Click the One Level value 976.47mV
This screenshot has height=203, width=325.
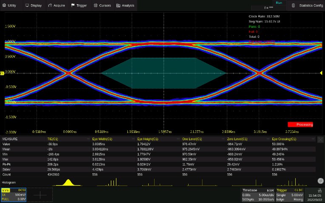(x=189, y=144)
